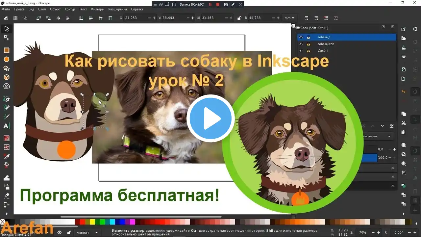The width and height of the screenshot is (421, 237).
Task: Open the Расширения menu
Action: click(x=117, y=9)
